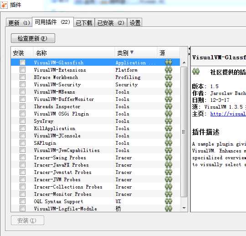Select the VisualVM-BufferMonitor plugin name
Viewport: 246px width, 236px height.
[64, 99]
